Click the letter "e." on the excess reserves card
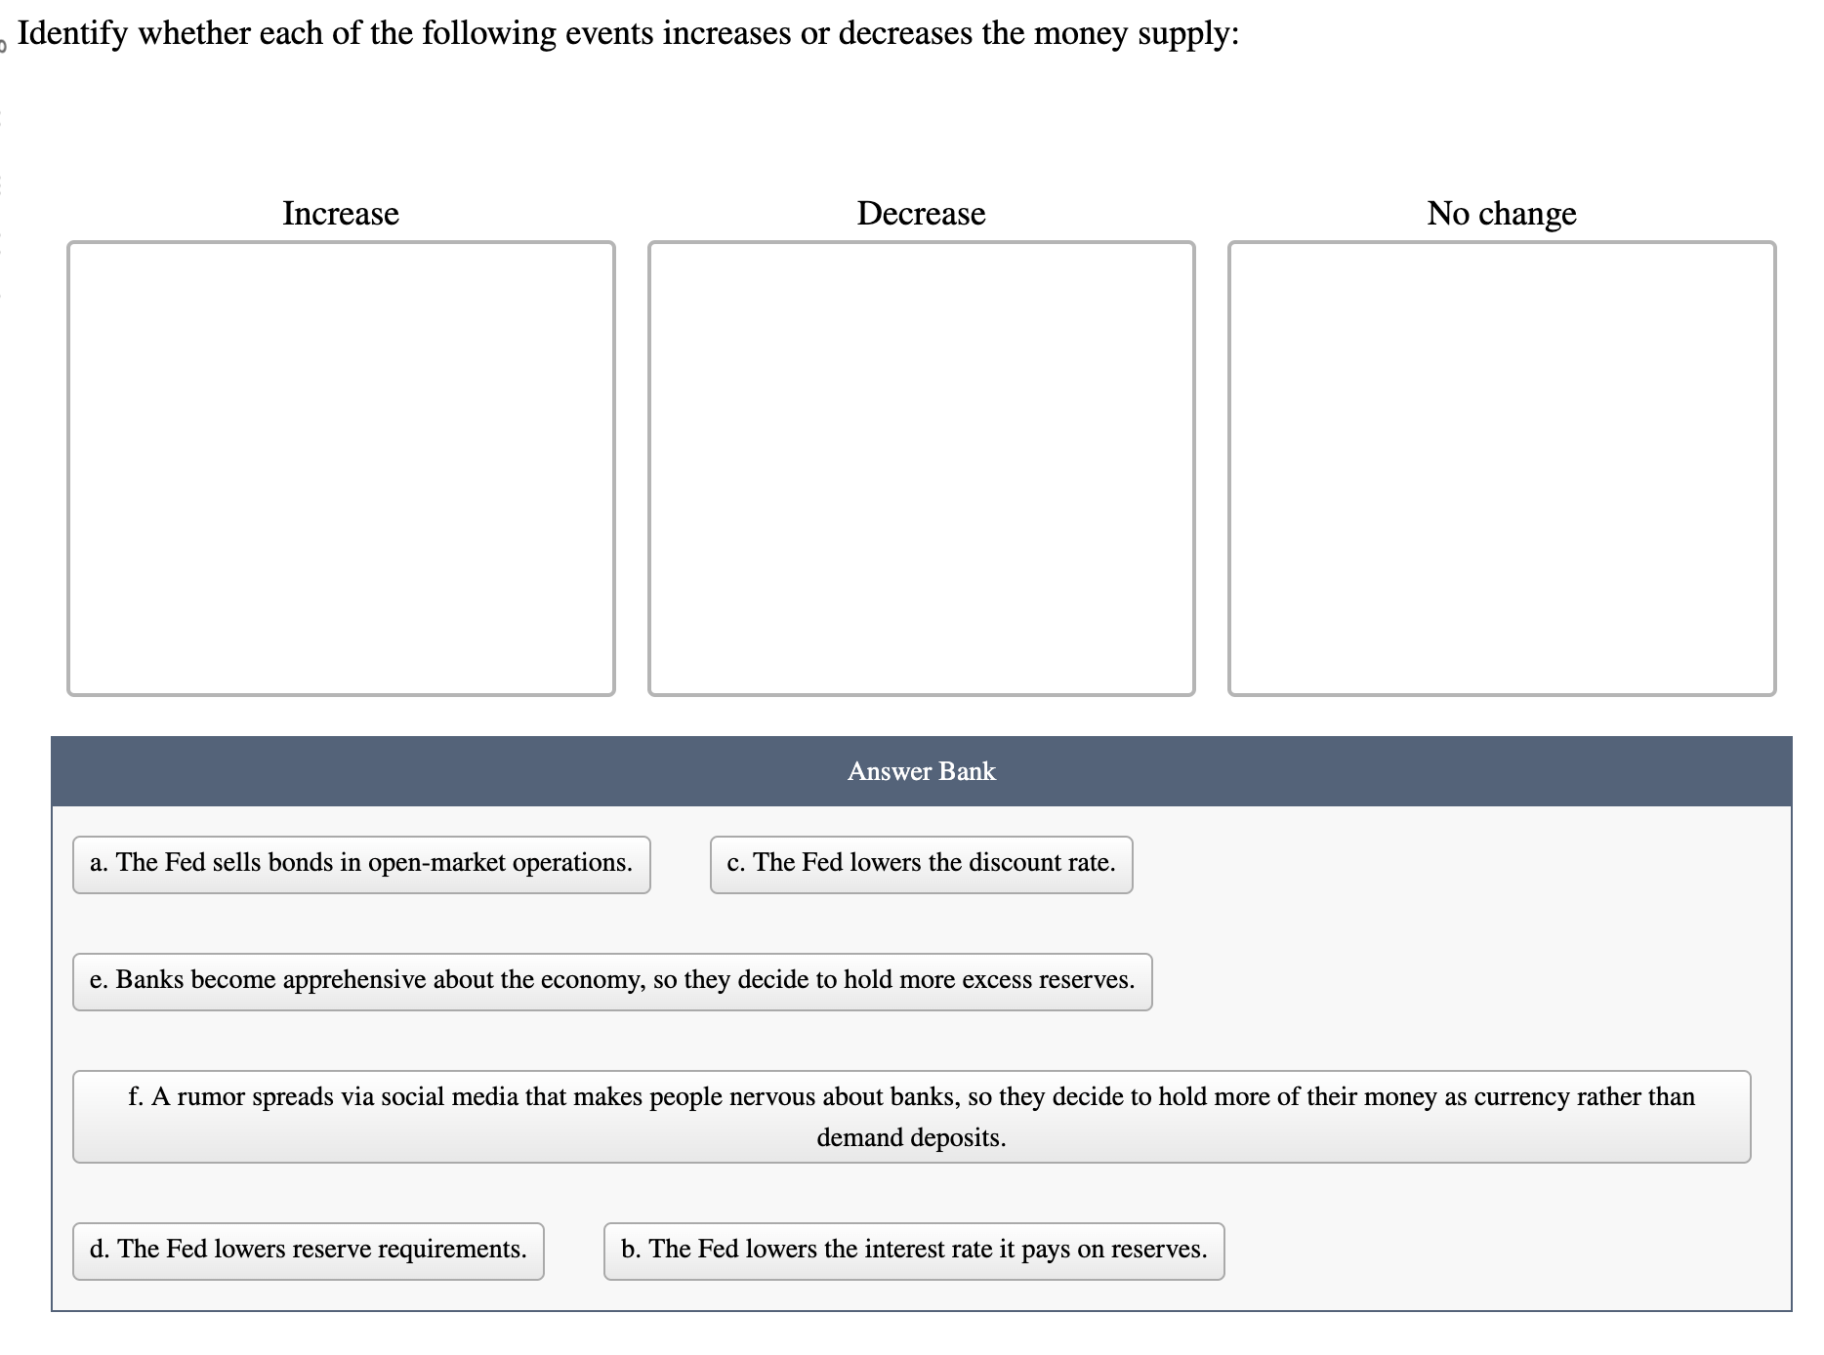 tap(99, 981)
